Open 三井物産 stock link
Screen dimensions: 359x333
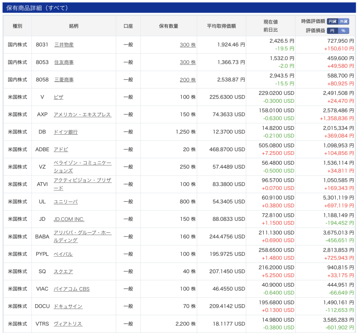pos(64,45)
